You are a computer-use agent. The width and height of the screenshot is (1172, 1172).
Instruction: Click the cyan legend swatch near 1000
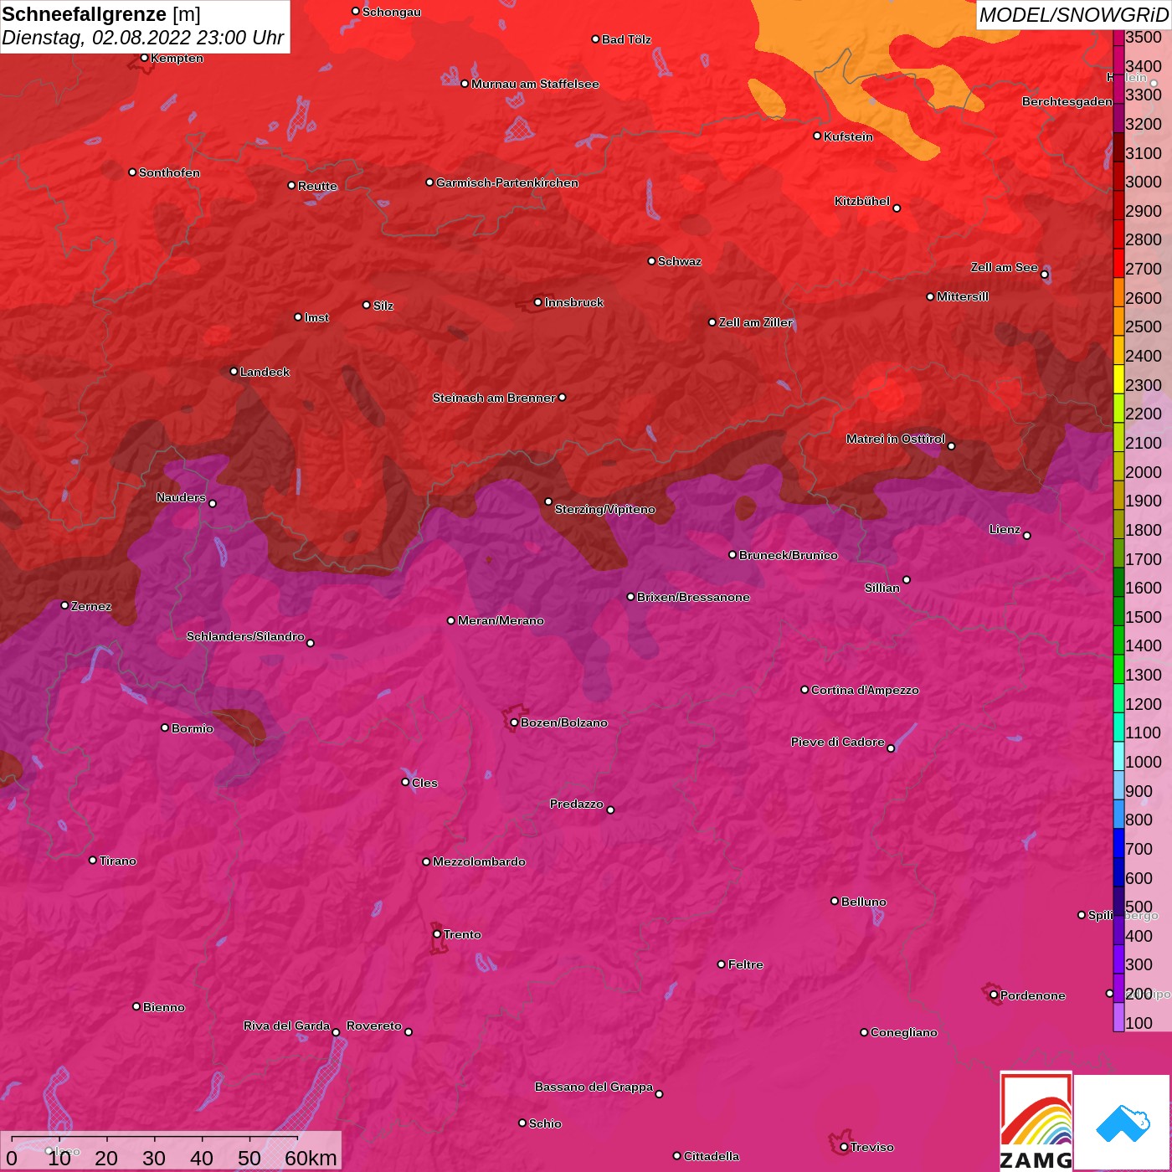click(1118, 756)
